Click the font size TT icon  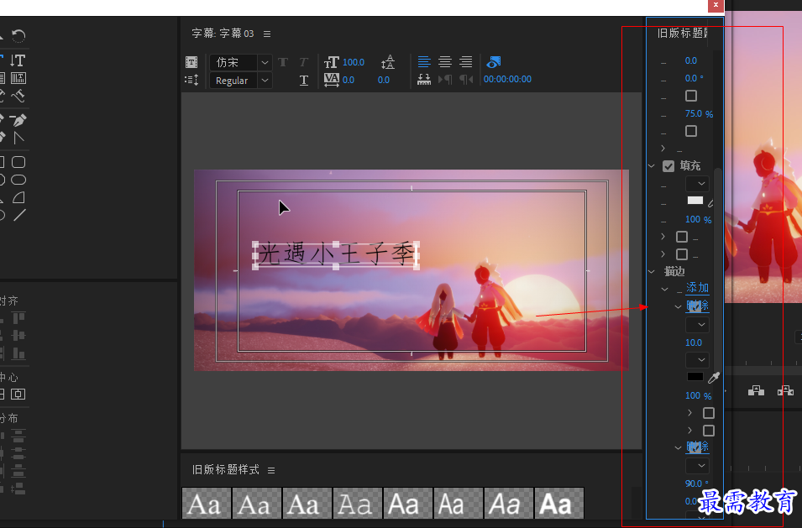(332, 62)
